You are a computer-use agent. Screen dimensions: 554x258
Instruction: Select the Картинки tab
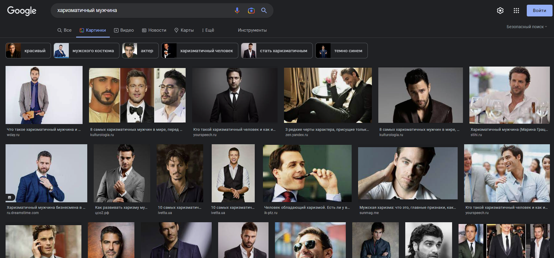[93, 30]
